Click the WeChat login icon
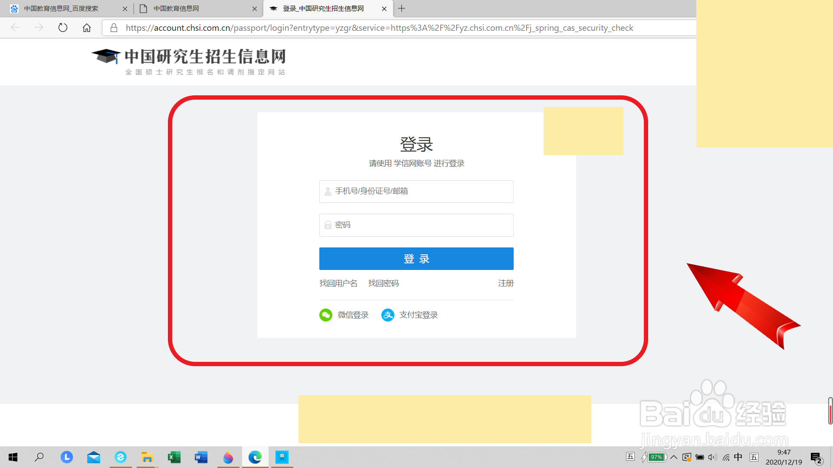The image size is (833, 468). (326, 315)
